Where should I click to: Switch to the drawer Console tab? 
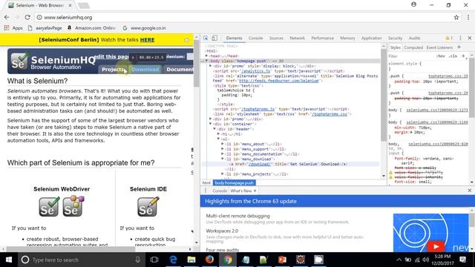coord(220,191)
